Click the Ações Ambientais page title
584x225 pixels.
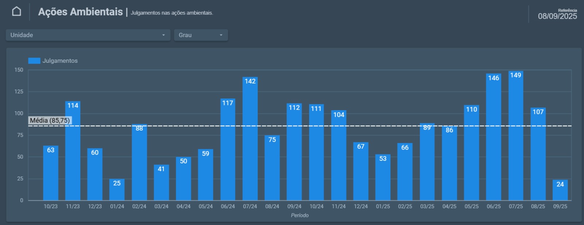point(80,12)
